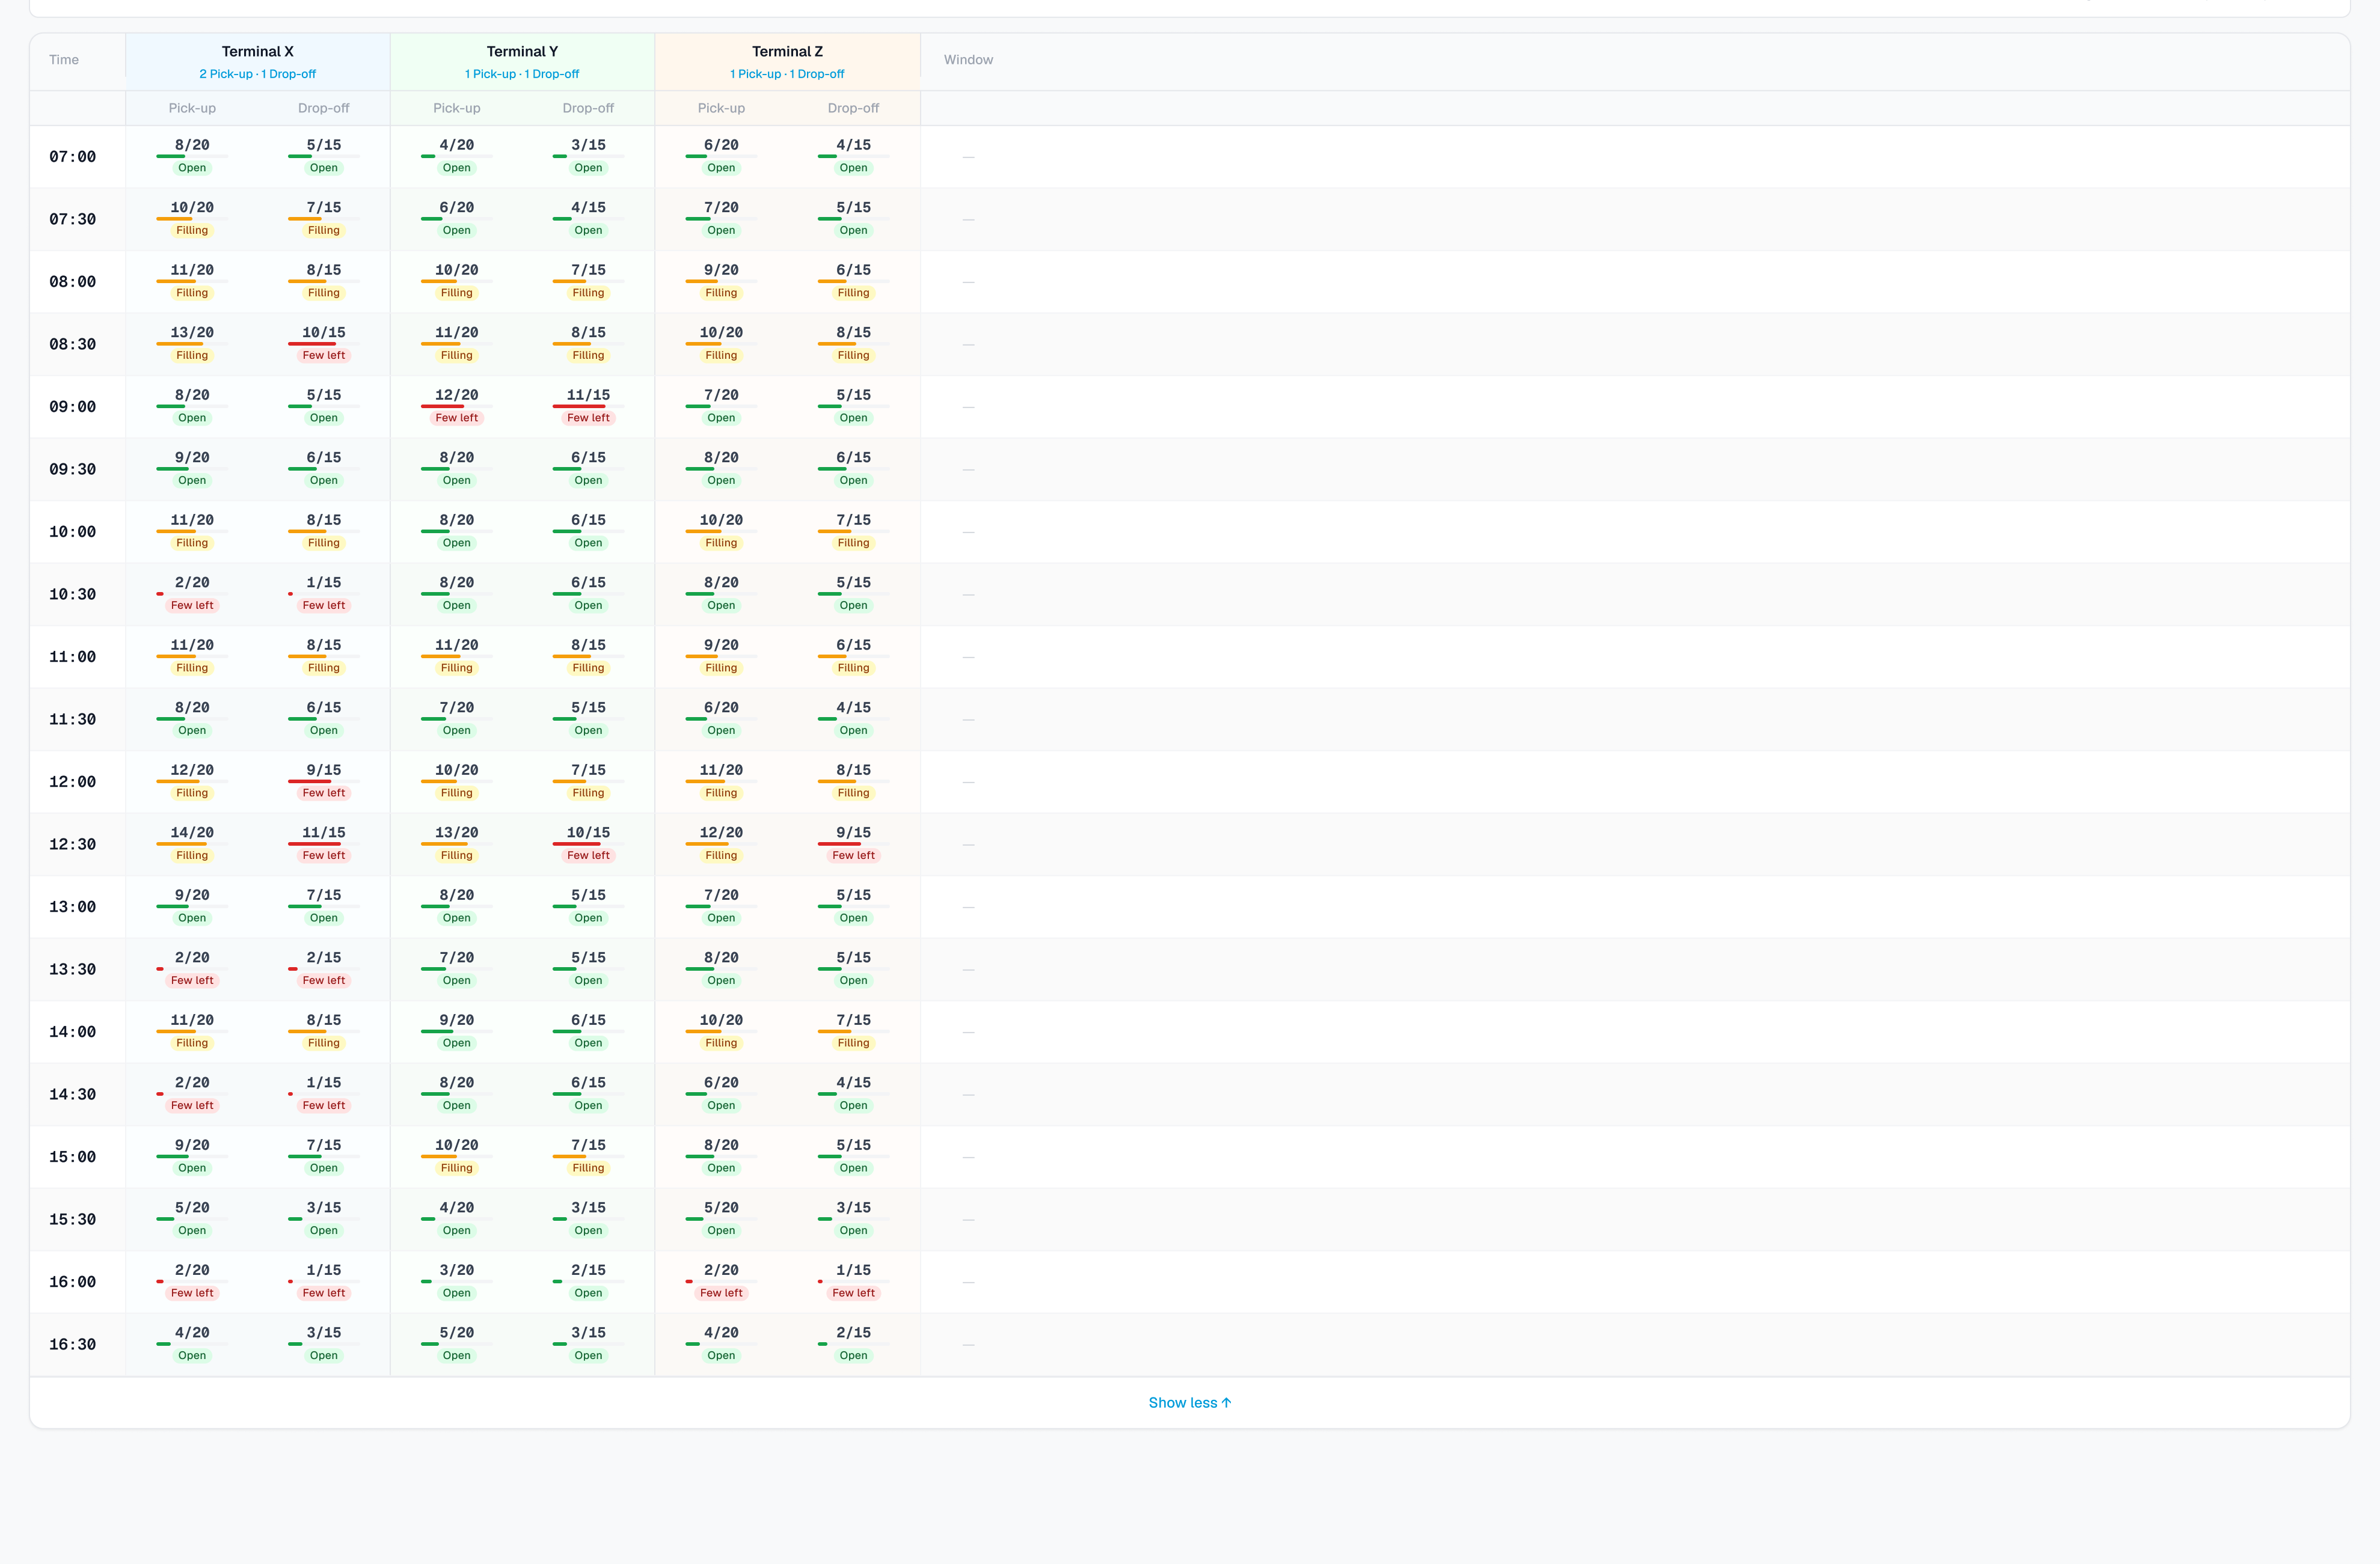2380x1564 pixels.
Task: Select 15:00 Terminal Y drop-off slot 7/15
Action: coord(588,1155)
